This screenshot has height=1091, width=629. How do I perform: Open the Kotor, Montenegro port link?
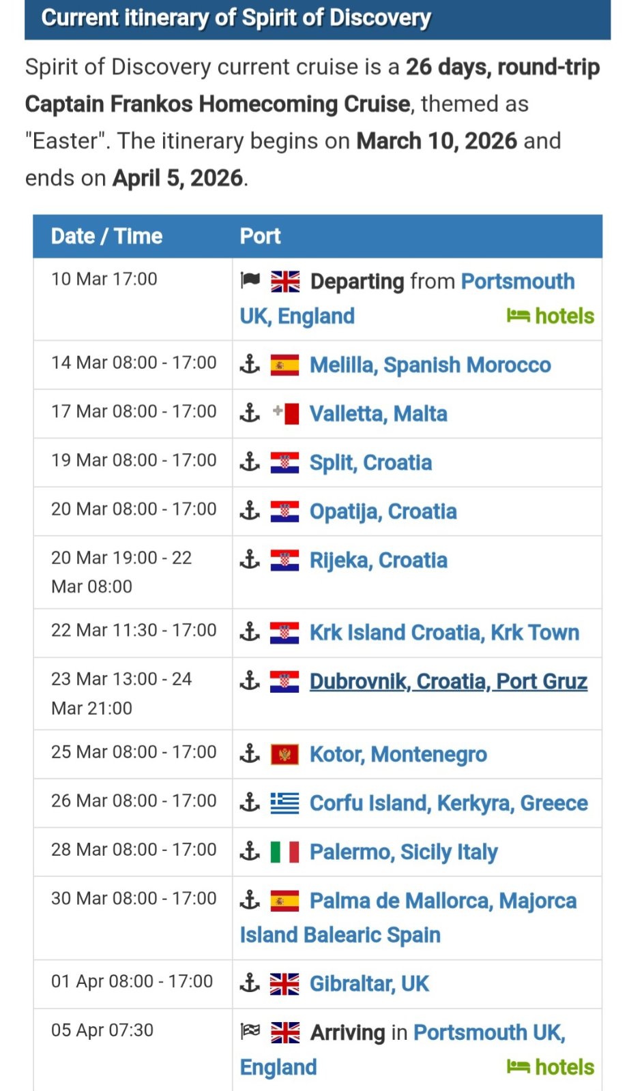coord(398,755)
